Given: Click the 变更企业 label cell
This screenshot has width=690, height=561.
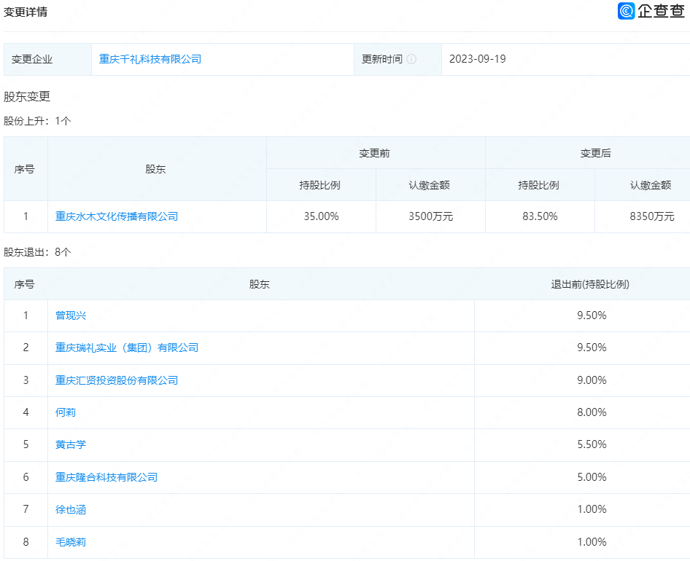Looking at the screenshot, I should click(47, 59).
